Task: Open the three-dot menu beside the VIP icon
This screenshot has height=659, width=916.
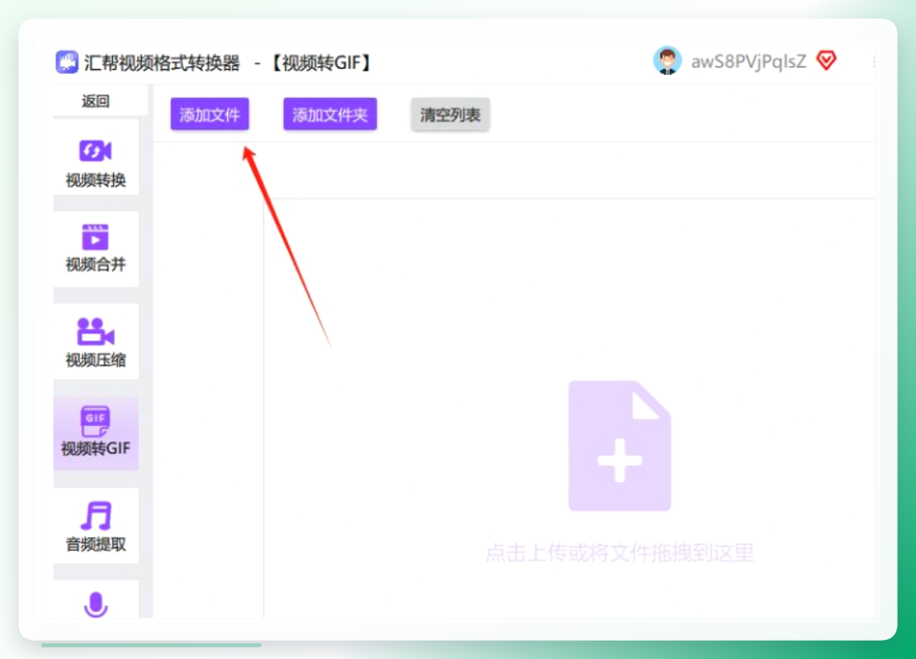Action: (874, 61)
